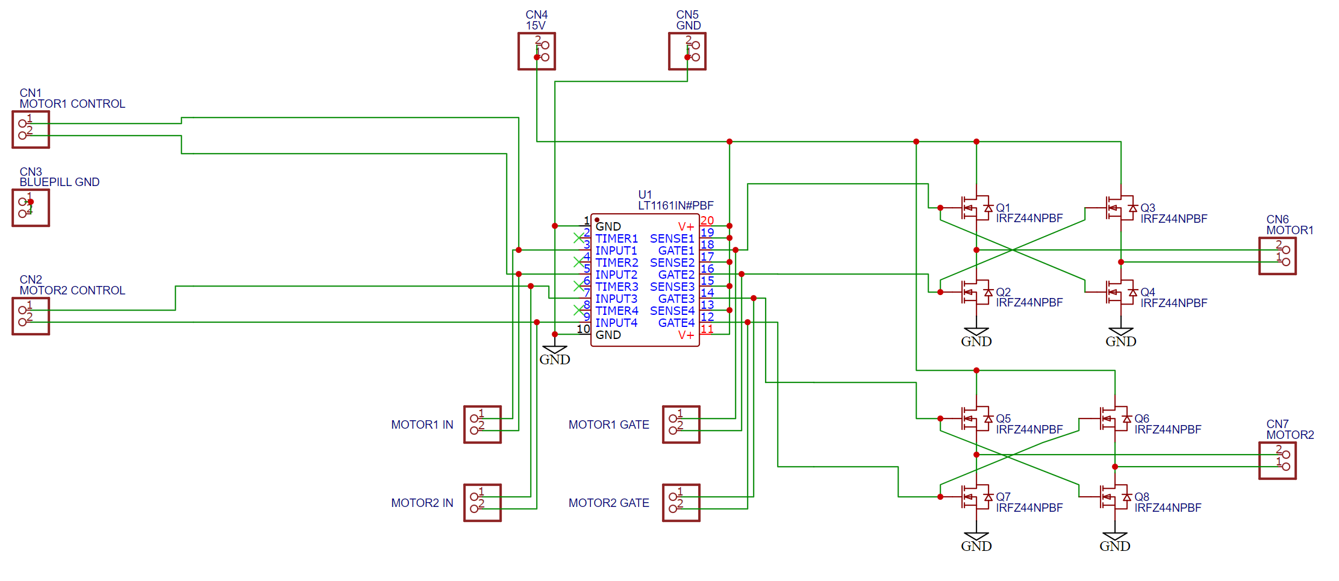
Task: Click the red pin 20 V+ label
Action: pos(707,221)
